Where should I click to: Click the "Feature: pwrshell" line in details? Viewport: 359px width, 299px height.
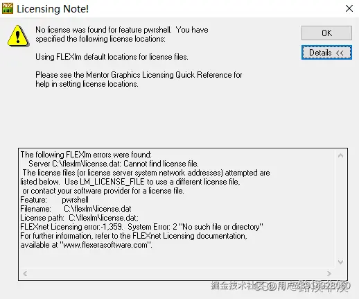click(54, 200)
